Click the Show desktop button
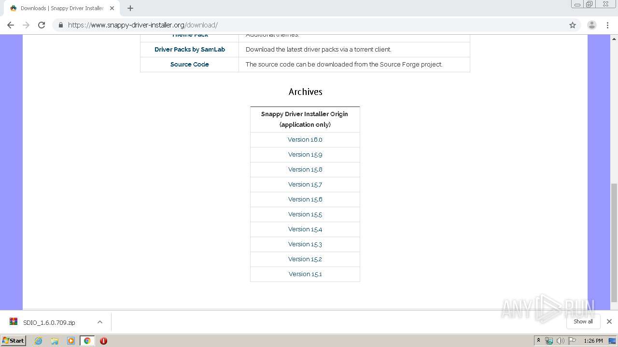This screenshot has height=347, width=618. (x=613, y=341)
